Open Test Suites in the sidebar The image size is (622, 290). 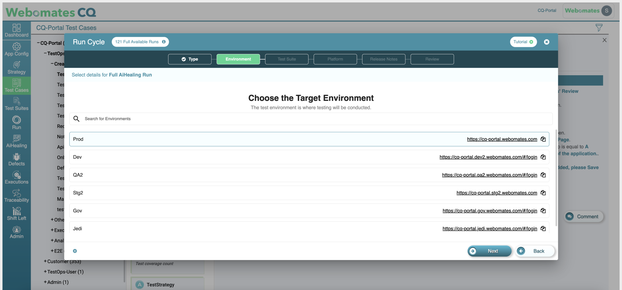[16, 104]
